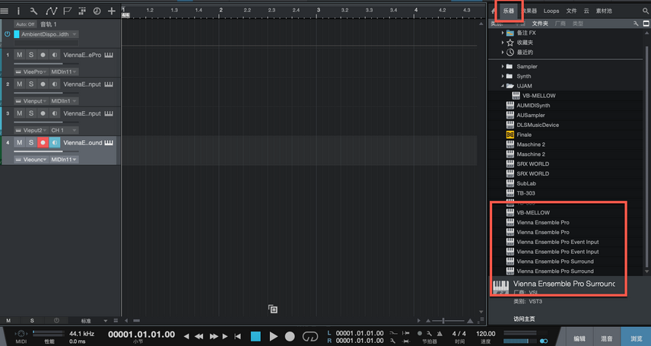Screen dimensions: 651x346
Task: Click the 00001.01.01.00 main time display
Action: 141,335
